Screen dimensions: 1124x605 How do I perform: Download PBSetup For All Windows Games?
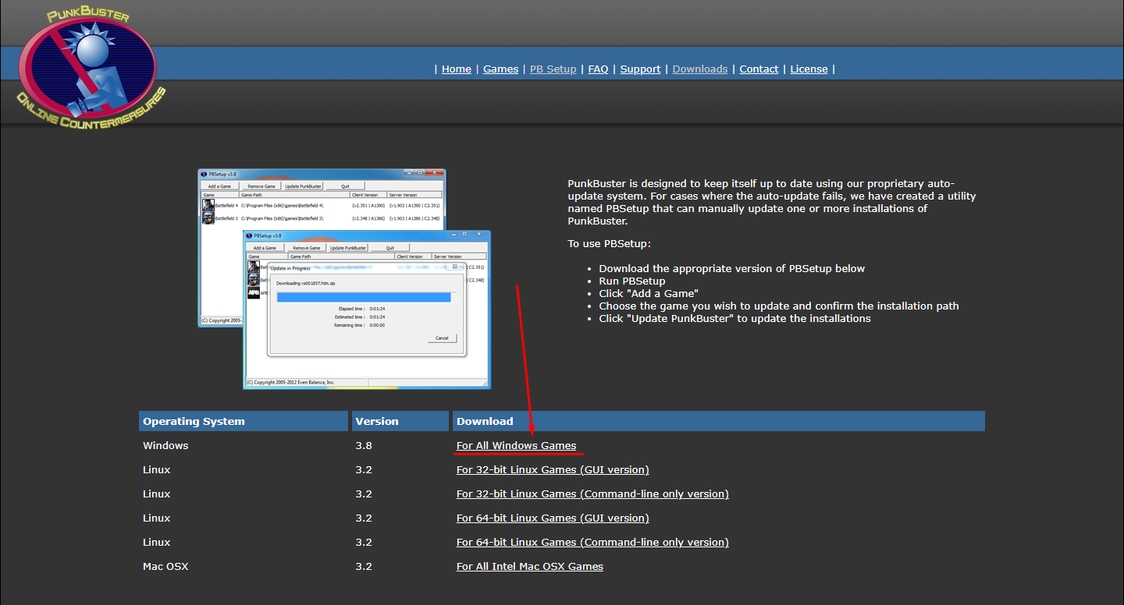click(516, 446)
